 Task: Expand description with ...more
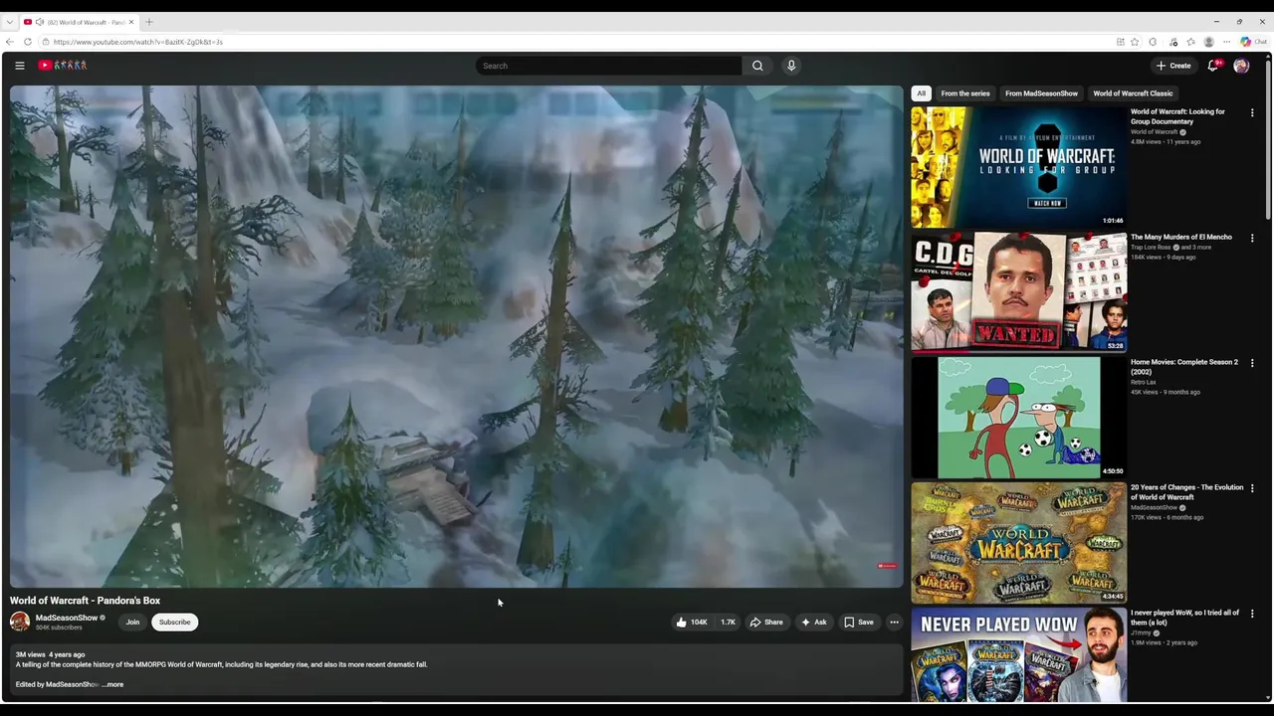(112, 685)
